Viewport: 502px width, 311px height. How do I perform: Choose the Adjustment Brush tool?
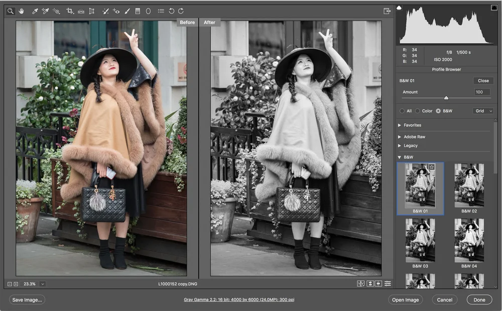(127, 11)
